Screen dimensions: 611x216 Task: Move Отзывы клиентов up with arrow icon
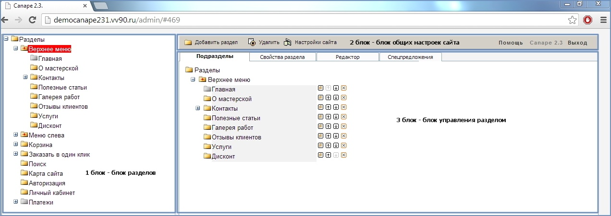(x=328, y=136)
